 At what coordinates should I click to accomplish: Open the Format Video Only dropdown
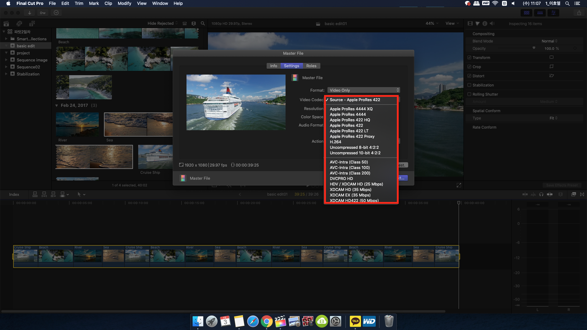[364, 90]
